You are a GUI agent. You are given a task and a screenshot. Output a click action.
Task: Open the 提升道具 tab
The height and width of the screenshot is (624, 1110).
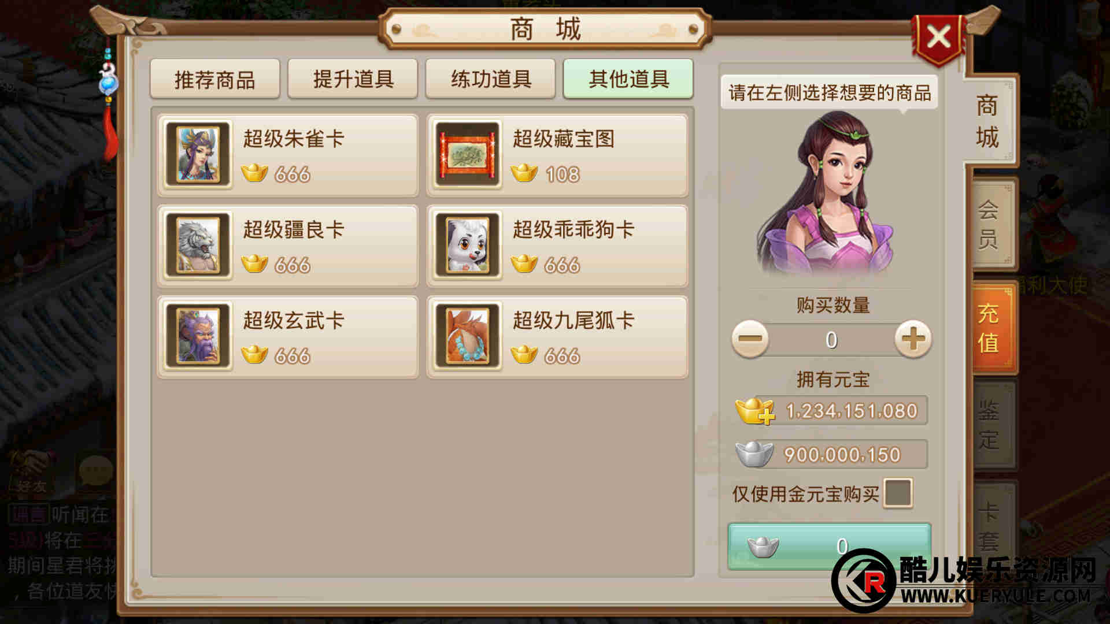(x=353, y=79)
